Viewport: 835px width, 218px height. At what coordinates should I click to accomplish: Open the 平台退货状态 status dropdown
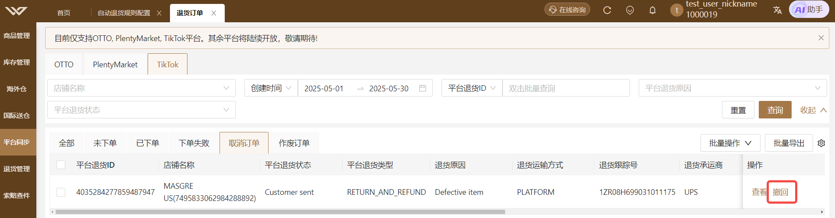[142, 110]
